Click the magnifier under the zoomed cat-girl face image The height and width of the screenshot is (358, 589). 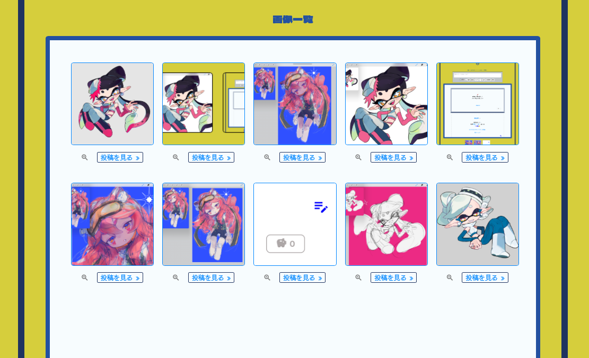coord(84,278)
